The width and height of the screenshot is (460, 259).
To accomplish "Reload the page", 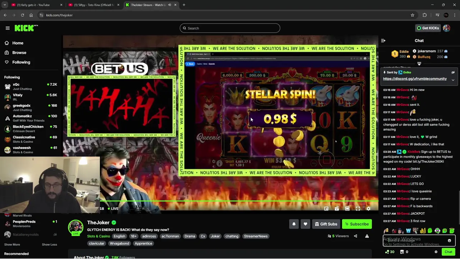I will coord(22,15).
